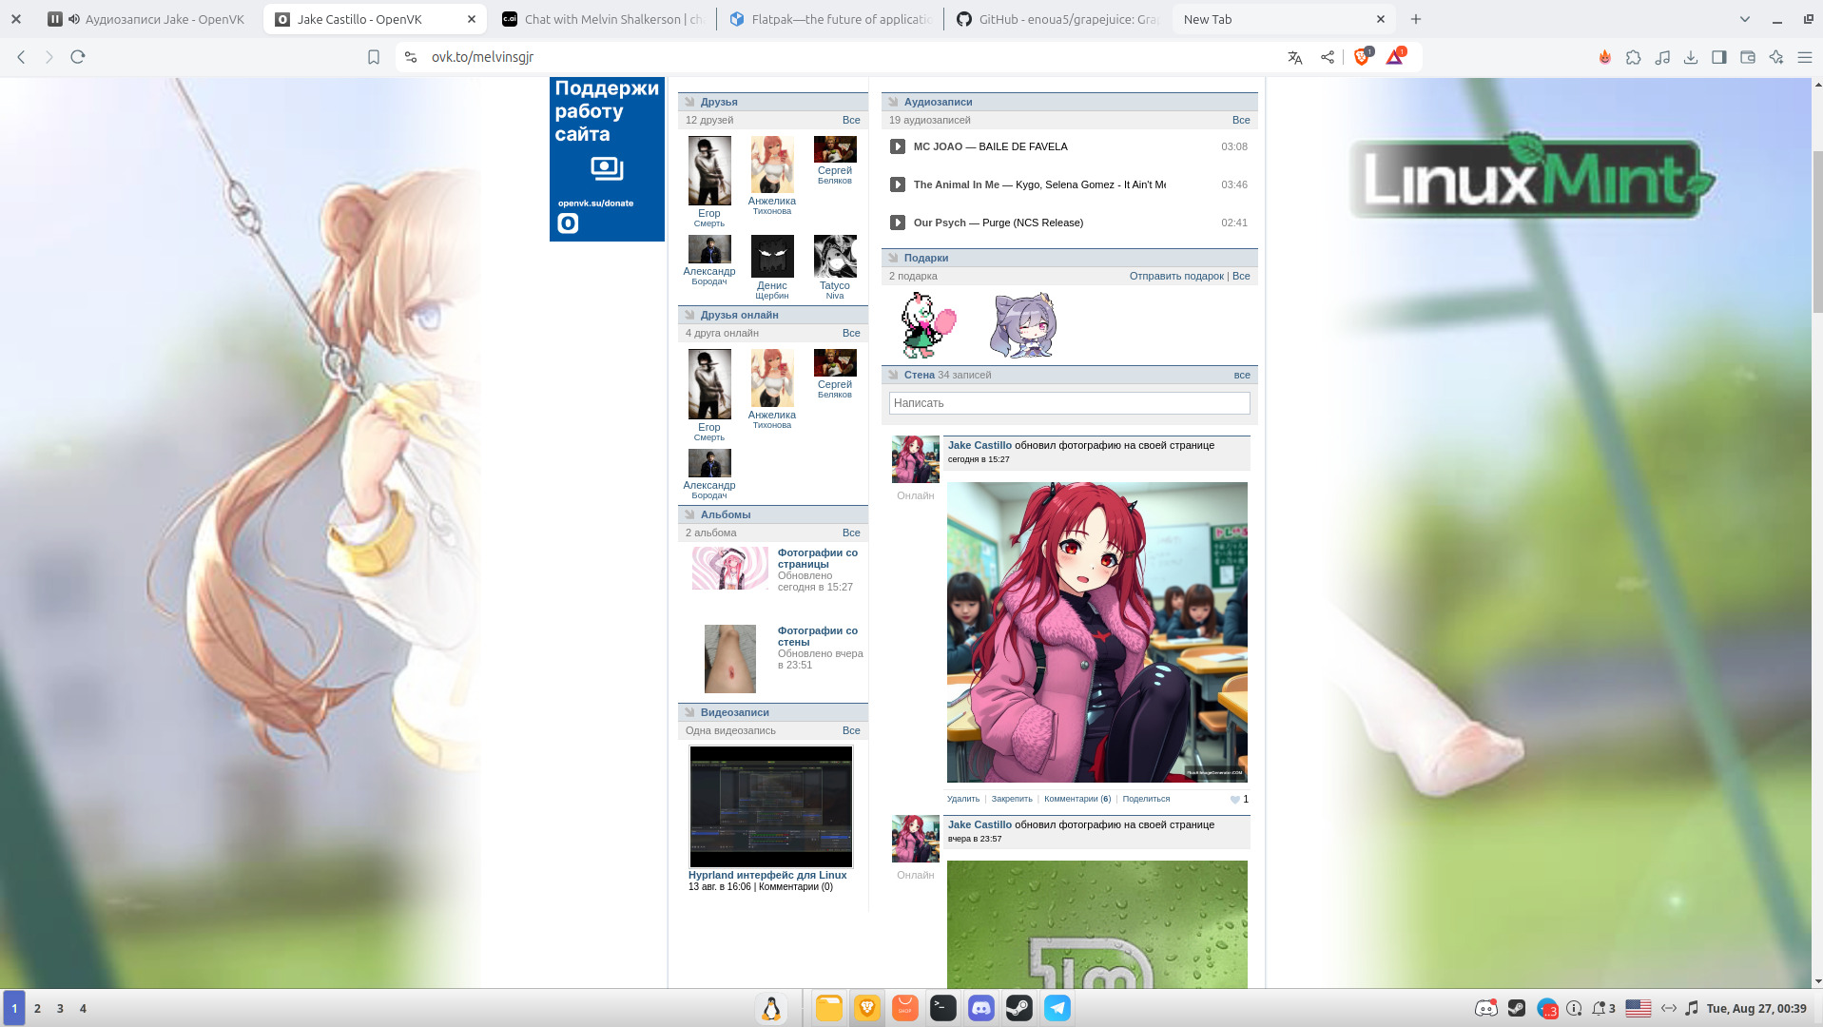Go back with the browser back arrow
Viewport: 1823px width, 1027px height.
pyautogui.click(x=21, y=57)
